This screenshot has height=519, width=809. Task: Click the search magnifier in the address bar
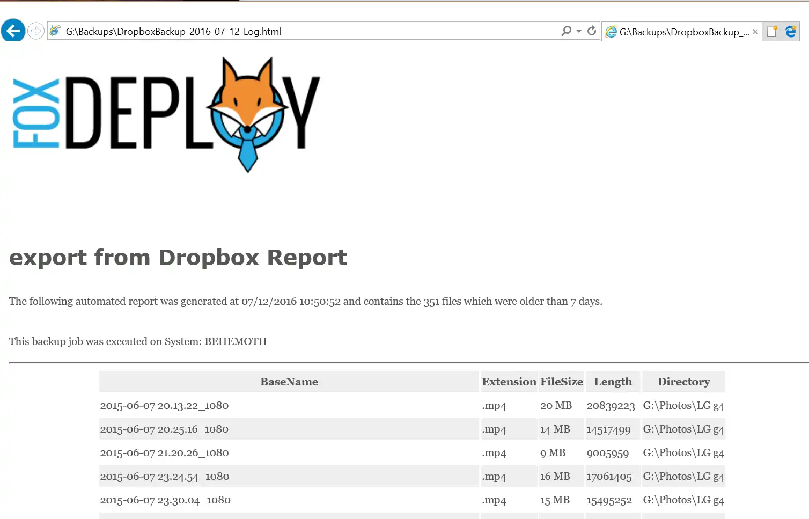pyautogui.click(x=566, y=31)
